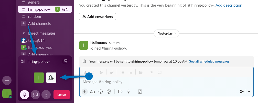Screen dimensions: 258x103
Task: Leave the hiring-policy- huddle
Action: [x=61, y=95]
